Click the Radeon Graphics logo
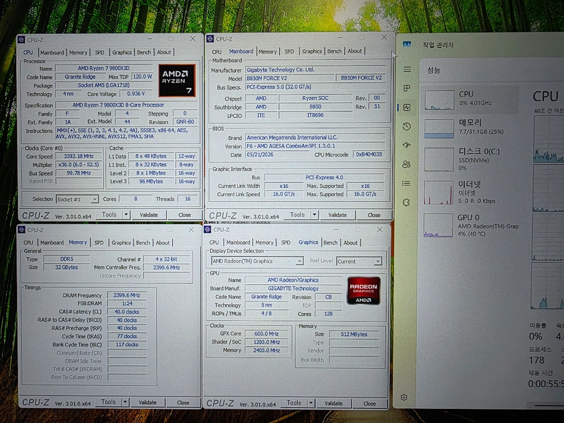The image size is (564, 423). pyautogui.click(x=363, y=290)
